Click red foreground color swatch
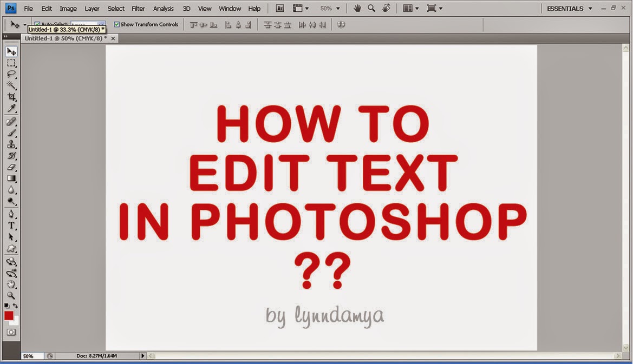This screenshot has width=633, height=364. 9,316
